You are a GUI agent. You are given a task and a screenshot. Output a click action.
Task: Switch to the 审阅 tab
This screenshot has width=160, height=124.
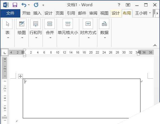(x=93, y=13)
